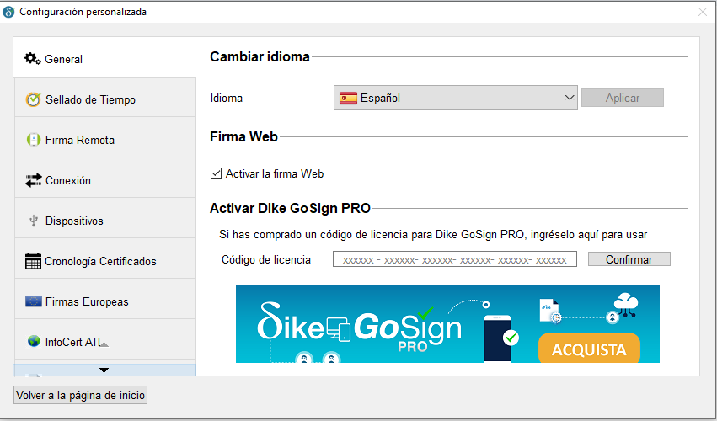Expand sidebar list with down arrow
This screenshot has height=421, width=717.
click(104, 370)
